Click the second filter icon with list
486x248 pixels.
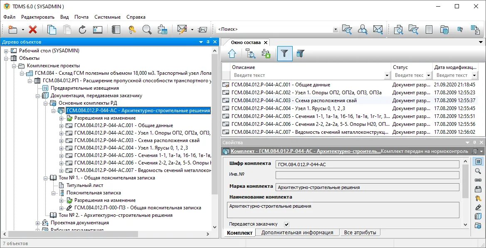coord(300,54)
